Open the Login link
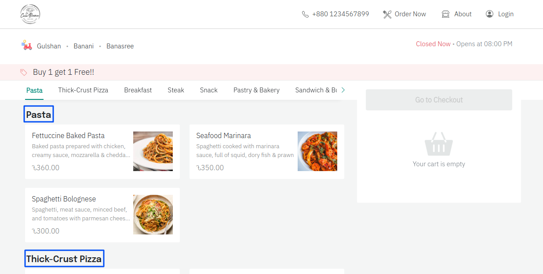This screenshot has width=543, height=274. (x=506, y=14)
